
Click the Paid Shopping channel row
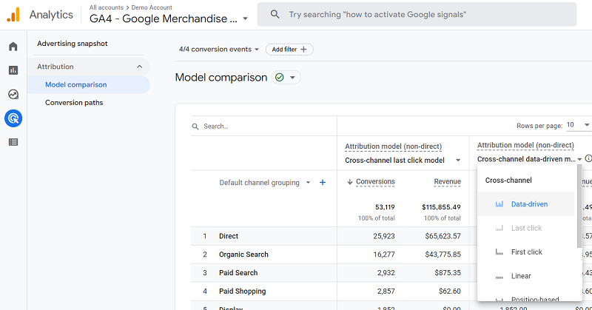coord(243,291)
